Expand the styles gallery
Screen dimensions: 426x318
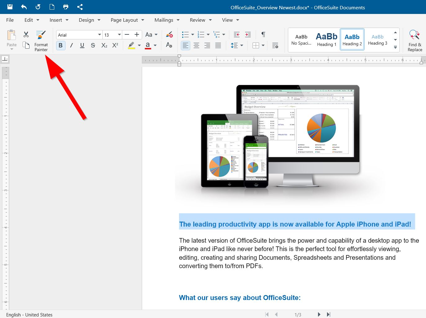tap(395, 47)
